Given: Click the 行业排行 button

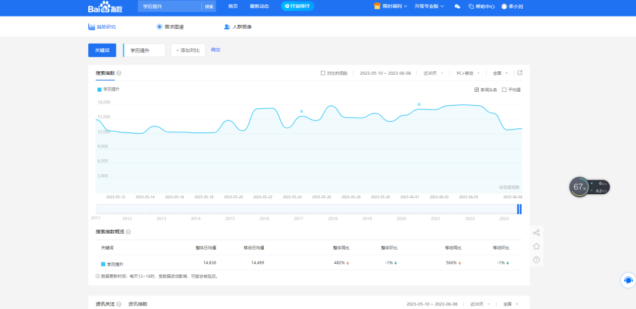Looking at the screenshot, I should click(x=298, y=6).
